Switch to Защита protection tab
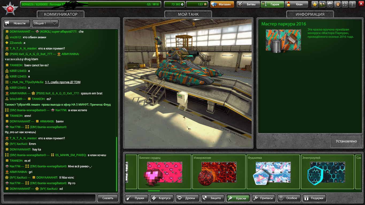This screenshot has height=205, width=365. tap(213, 198)
